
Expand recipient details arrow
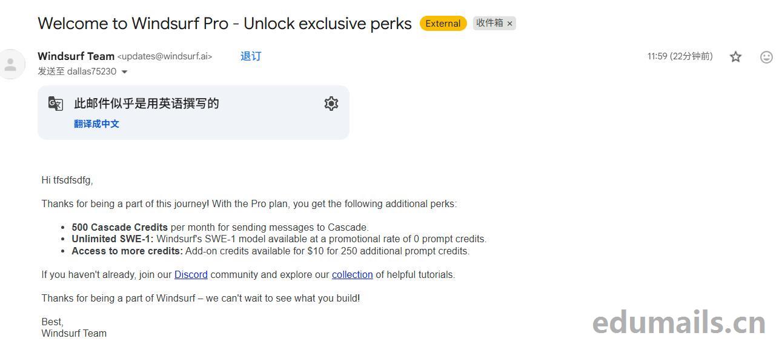[125, 72]
